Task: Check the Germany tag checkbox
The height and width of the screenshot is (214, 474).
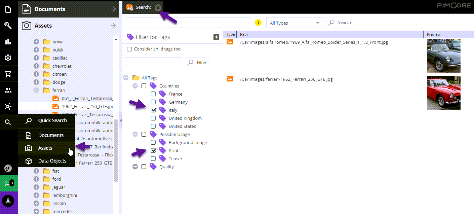Action: click(x=153, y=102)
